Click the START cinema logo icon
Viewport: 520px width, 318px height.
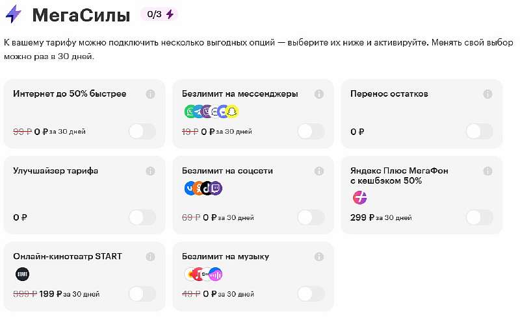22,274
